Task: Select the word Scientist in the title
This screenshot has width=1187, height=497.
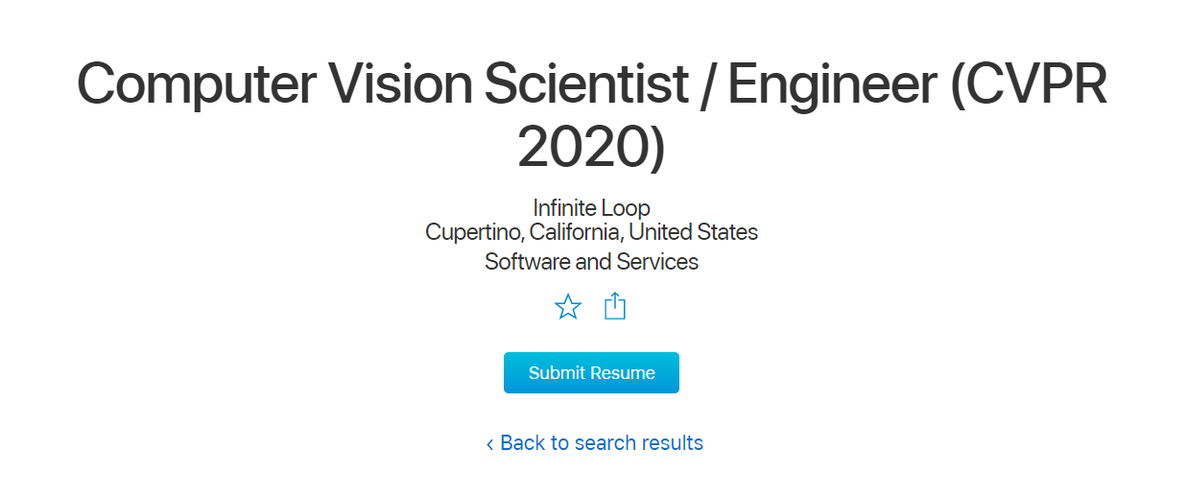Action: coord(586,84)
